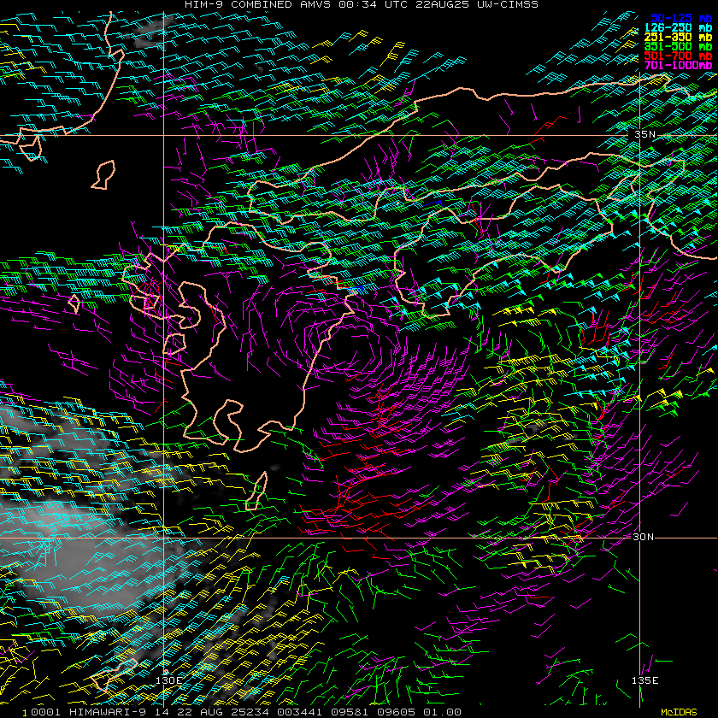Click the intersection of 35N and 130E gridlines
The image size is (718, 718).
(164, 135)
